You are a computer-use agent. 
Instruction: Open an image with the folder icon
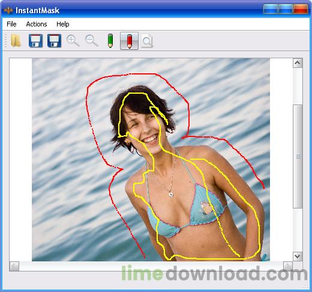pyautogui.click(x=16, y=41)
